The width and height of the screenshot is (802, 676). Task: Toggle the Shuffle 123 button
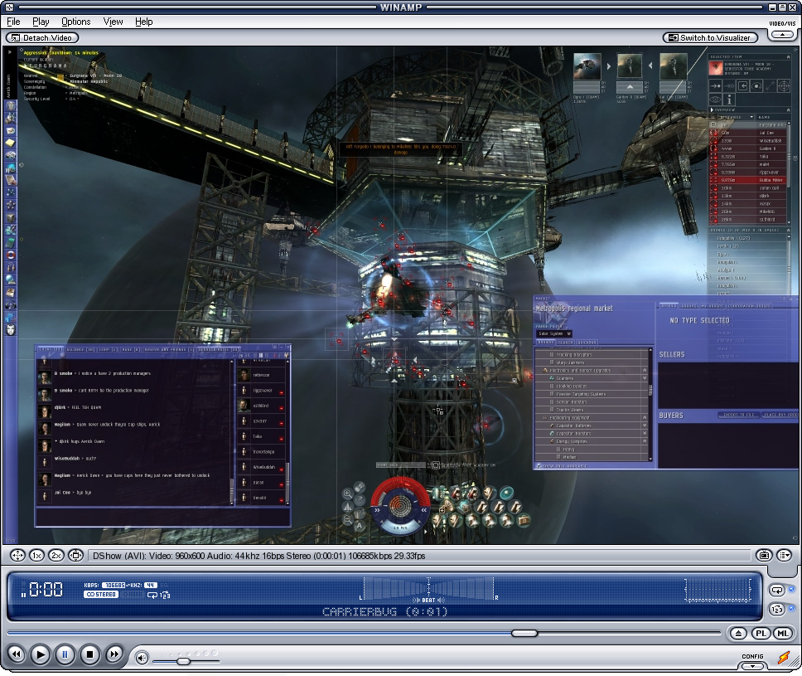[x=777, y=610]
